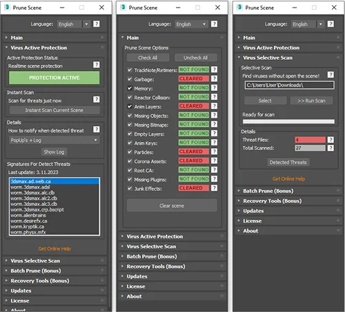Uncheck the TrackNote/Retimers checkbox
Viewport: 345px width, 312px height.
(x=130, y=70)
